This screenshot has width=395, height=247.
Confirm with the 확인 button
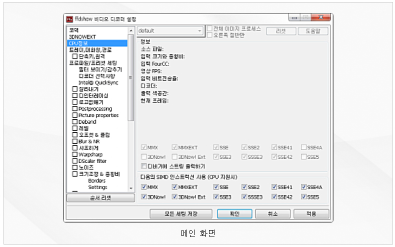234,214
